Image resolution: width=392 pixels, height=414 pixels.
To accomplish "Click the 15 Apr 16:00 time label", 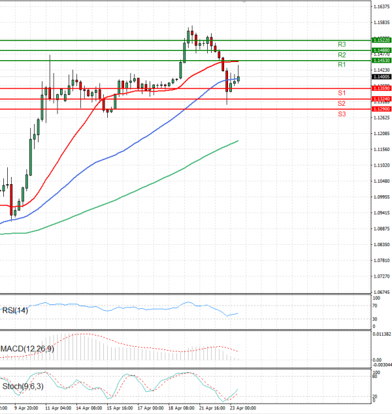I will pyautogui.click(x=120, y=408).
